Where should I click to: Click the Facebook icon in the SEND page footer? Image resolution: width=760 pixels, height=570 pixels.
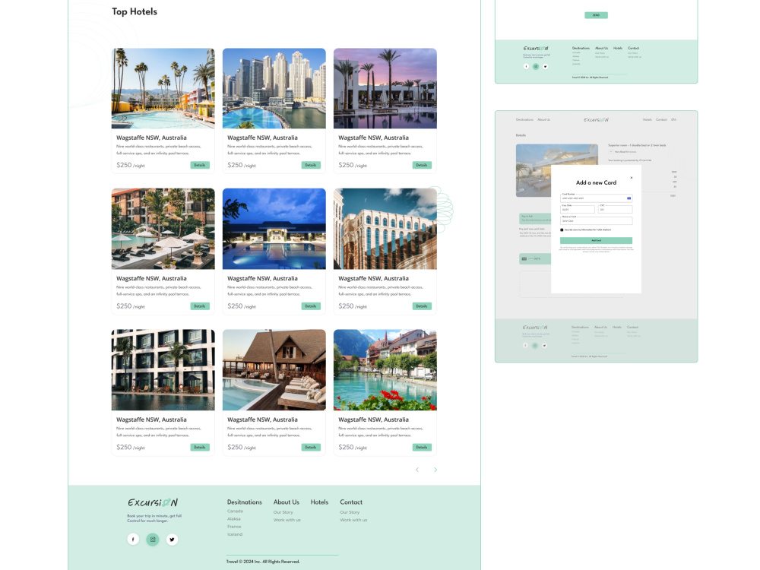pos(527,66)
